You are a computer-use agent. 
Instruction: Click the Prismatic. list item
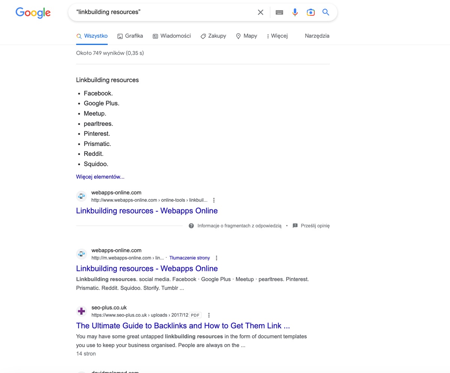point(97,144)
